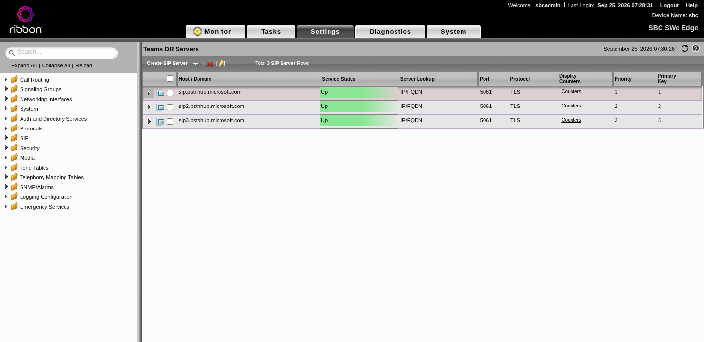Viewport: 704px width, 342px height.
Task: Select the Logging Configuration tree label
Action: [46, 197]
